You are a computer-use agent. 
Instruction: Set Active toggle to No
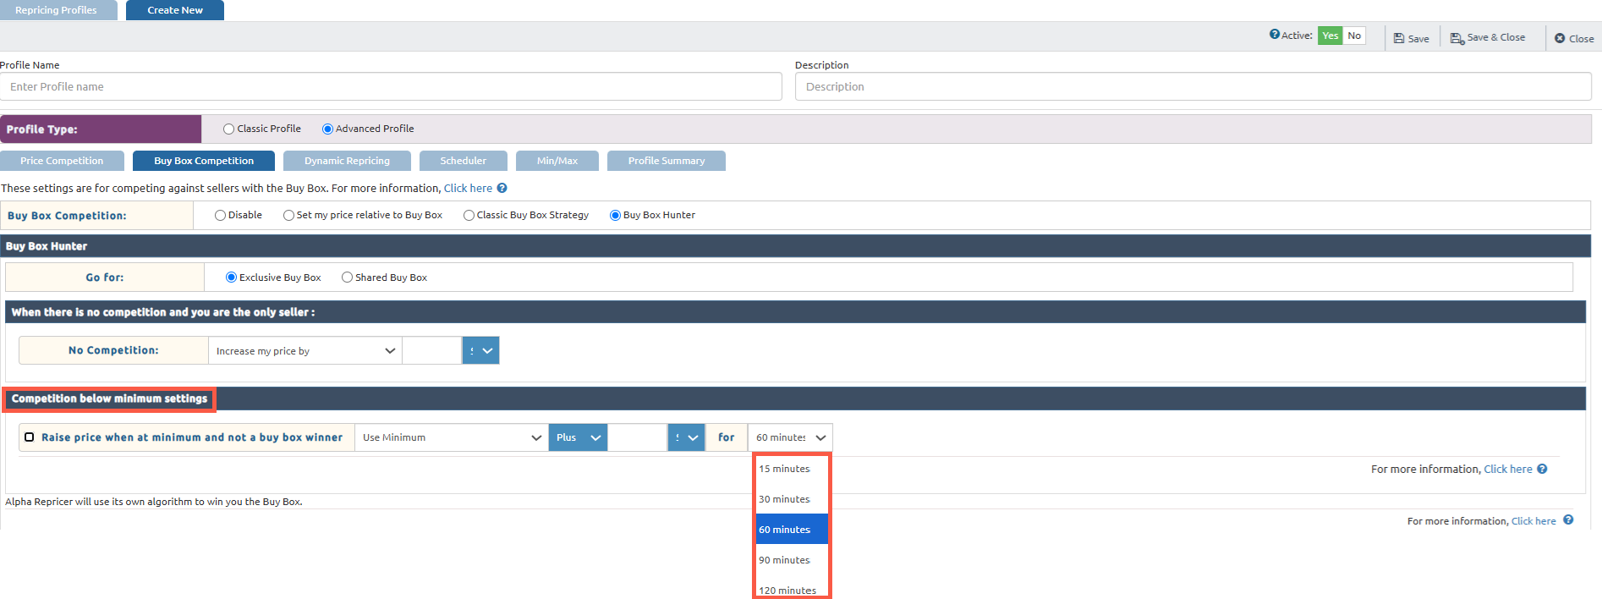click(1354, 36)
